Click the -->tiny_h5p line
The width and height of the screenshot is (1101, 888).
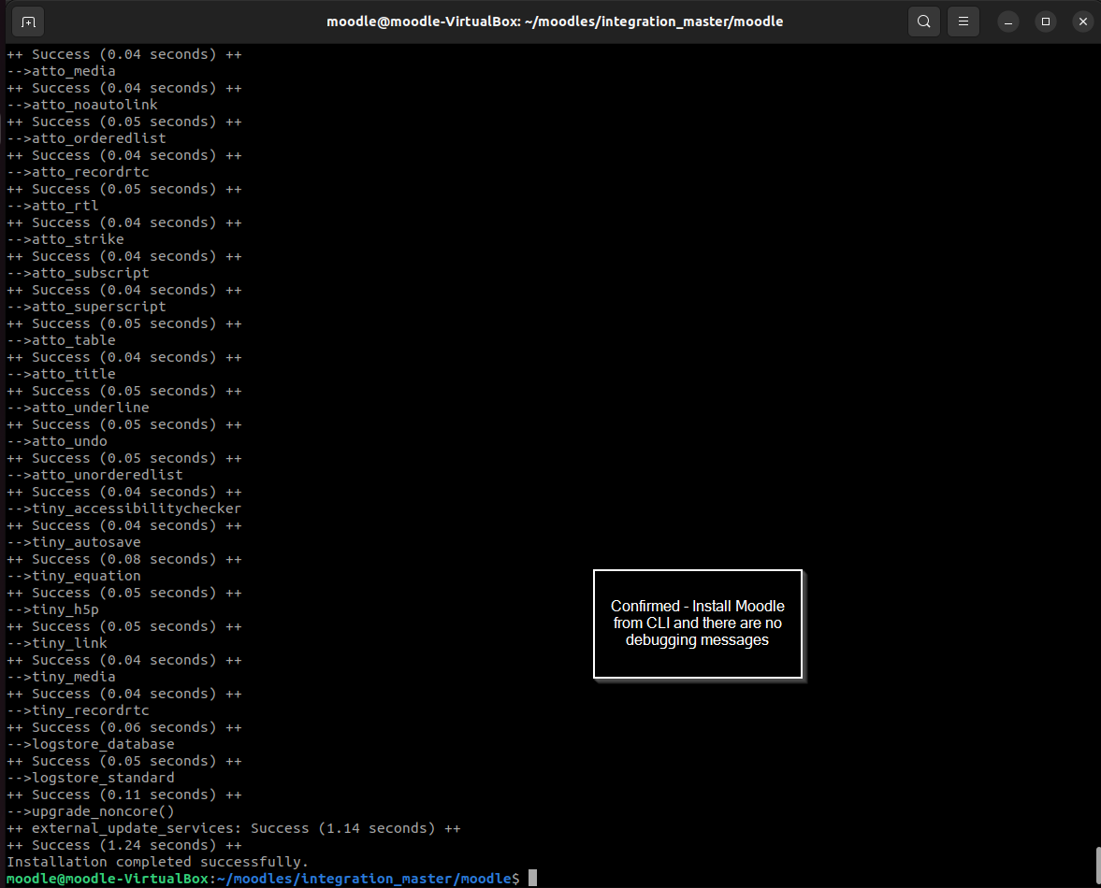click(x=52, y=609)
